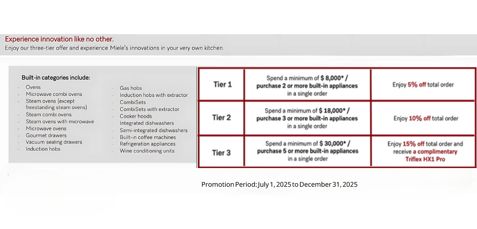Viewport: 477px width, 229px height.
Task: Click the "Tier 3" table cell
Action: pos(222,153)
